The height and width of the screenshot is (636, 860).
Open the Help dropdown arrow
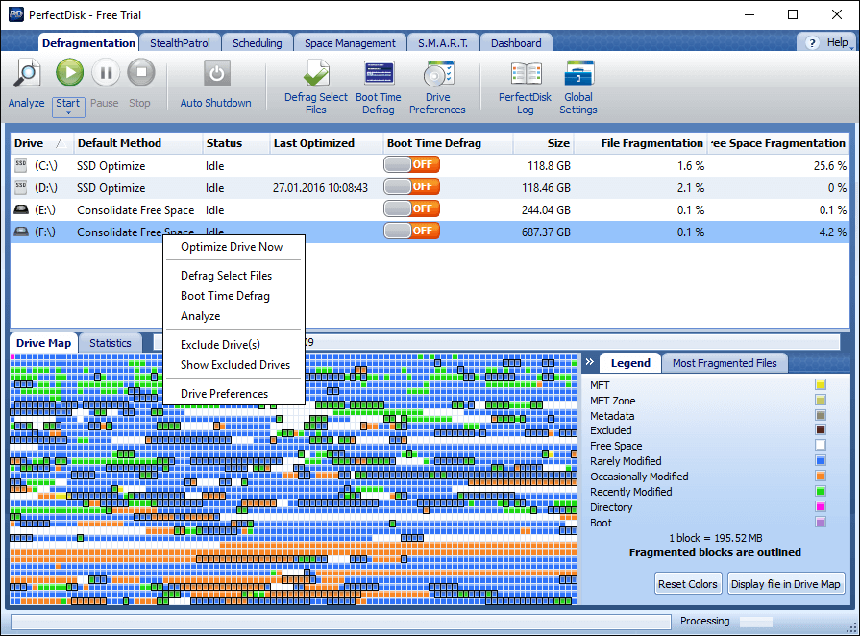(x=851, y=48)
